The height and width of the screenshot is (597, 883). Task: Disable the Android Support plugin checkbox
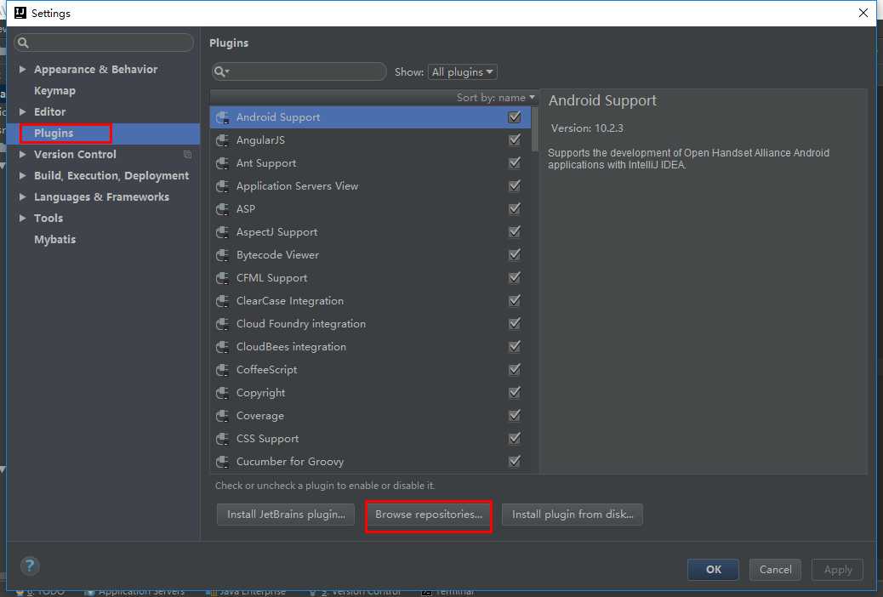tap(514, 117)
